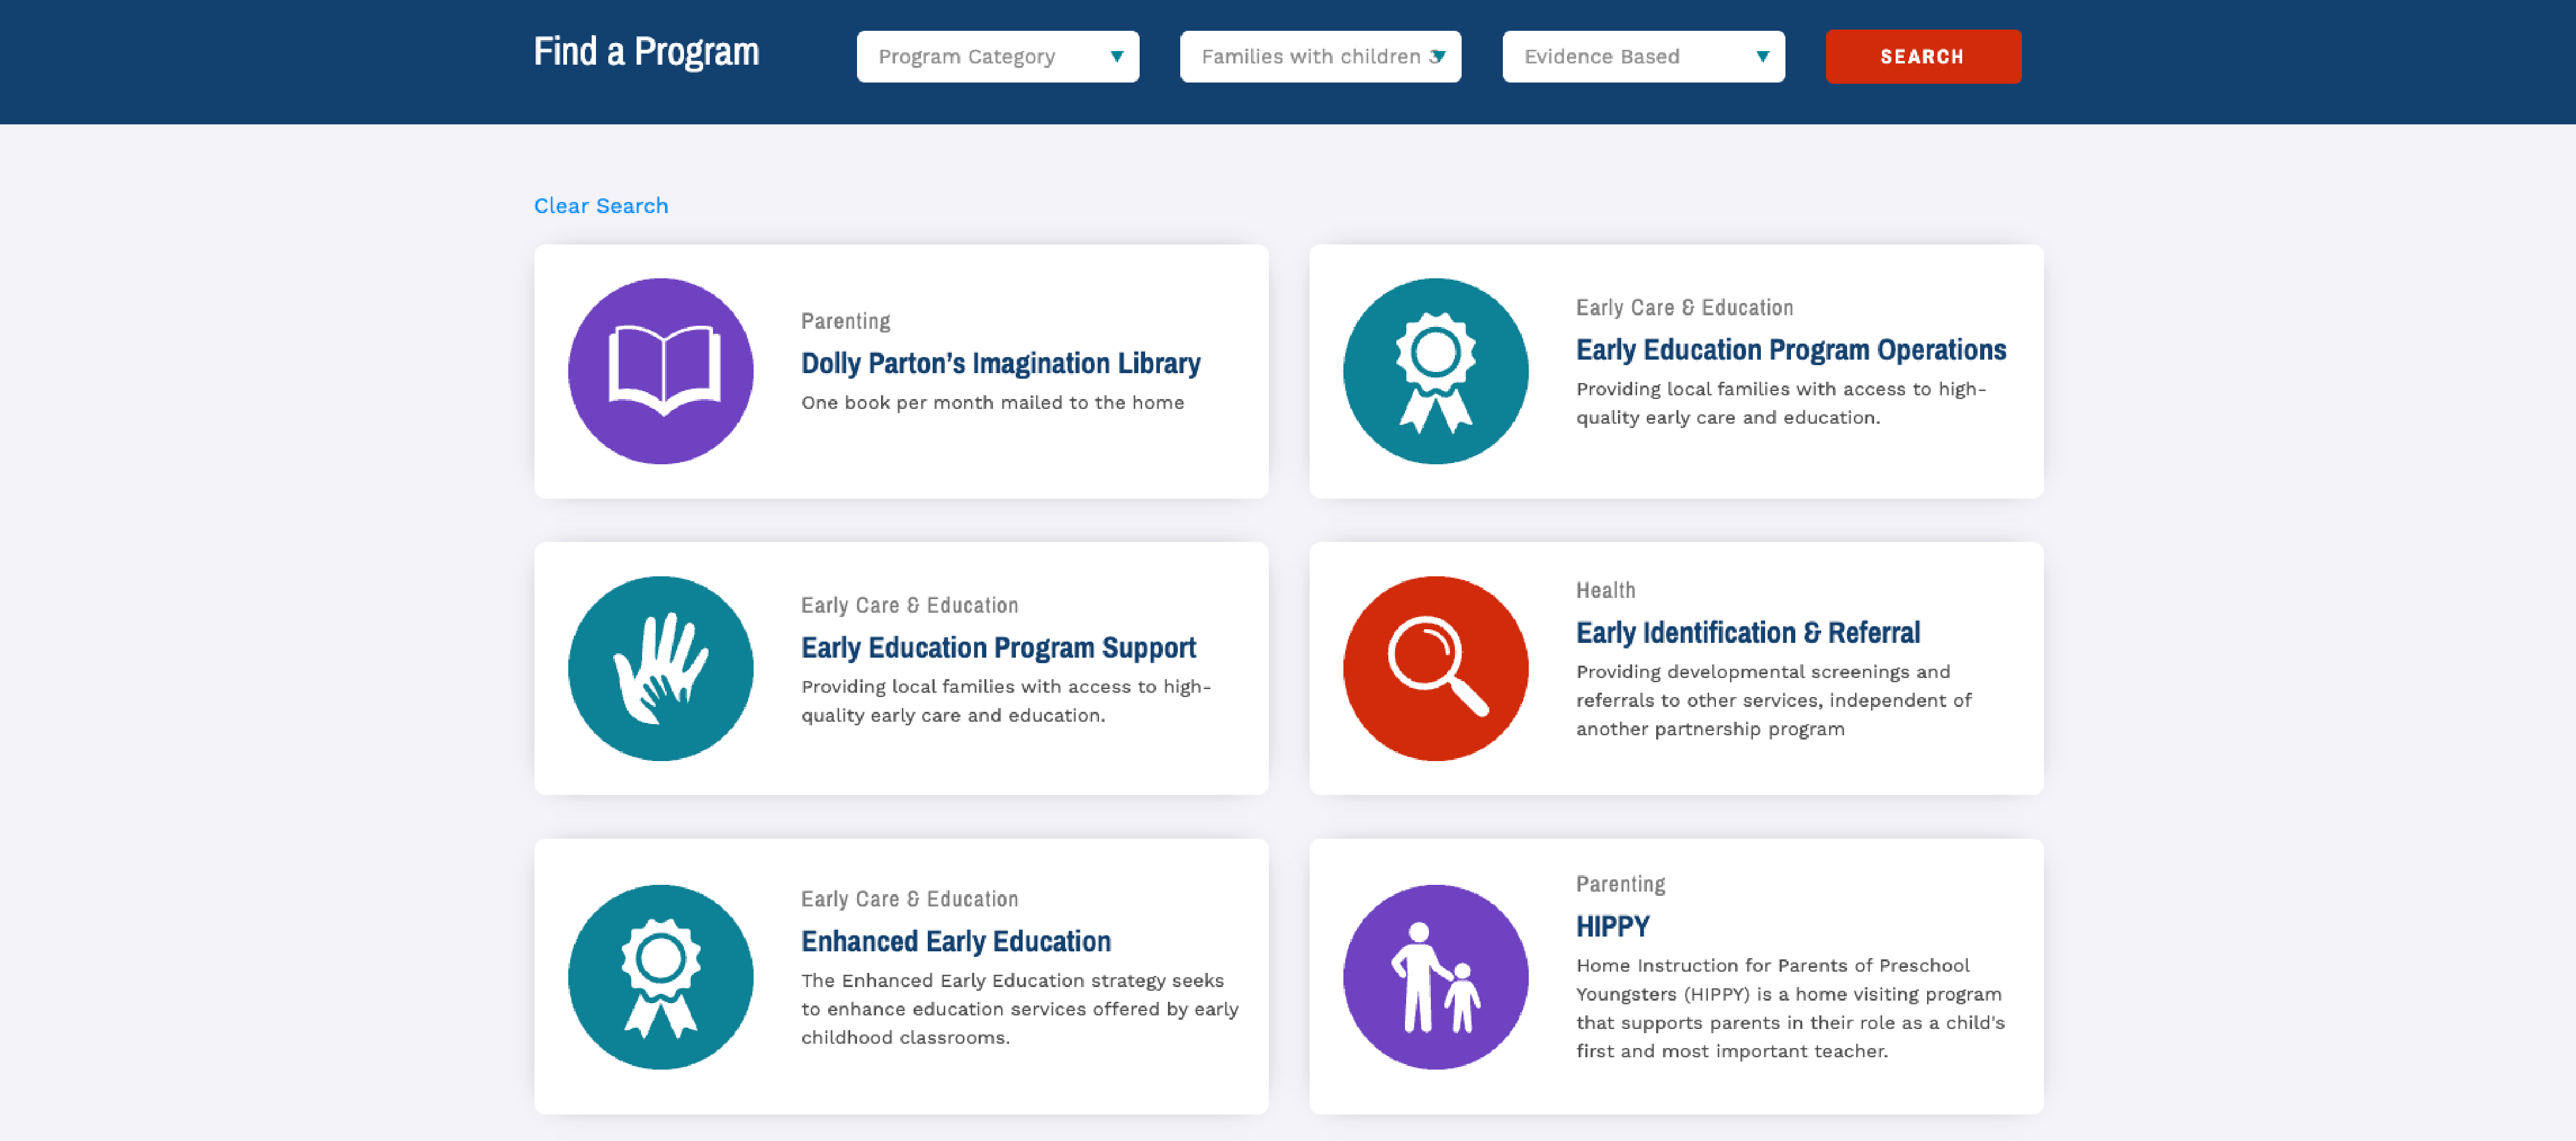The width and height of the screenshot is (2576, 1141).
Task: Click 'One book per month mailed to the home' text
Action: (x=992, y=403)
